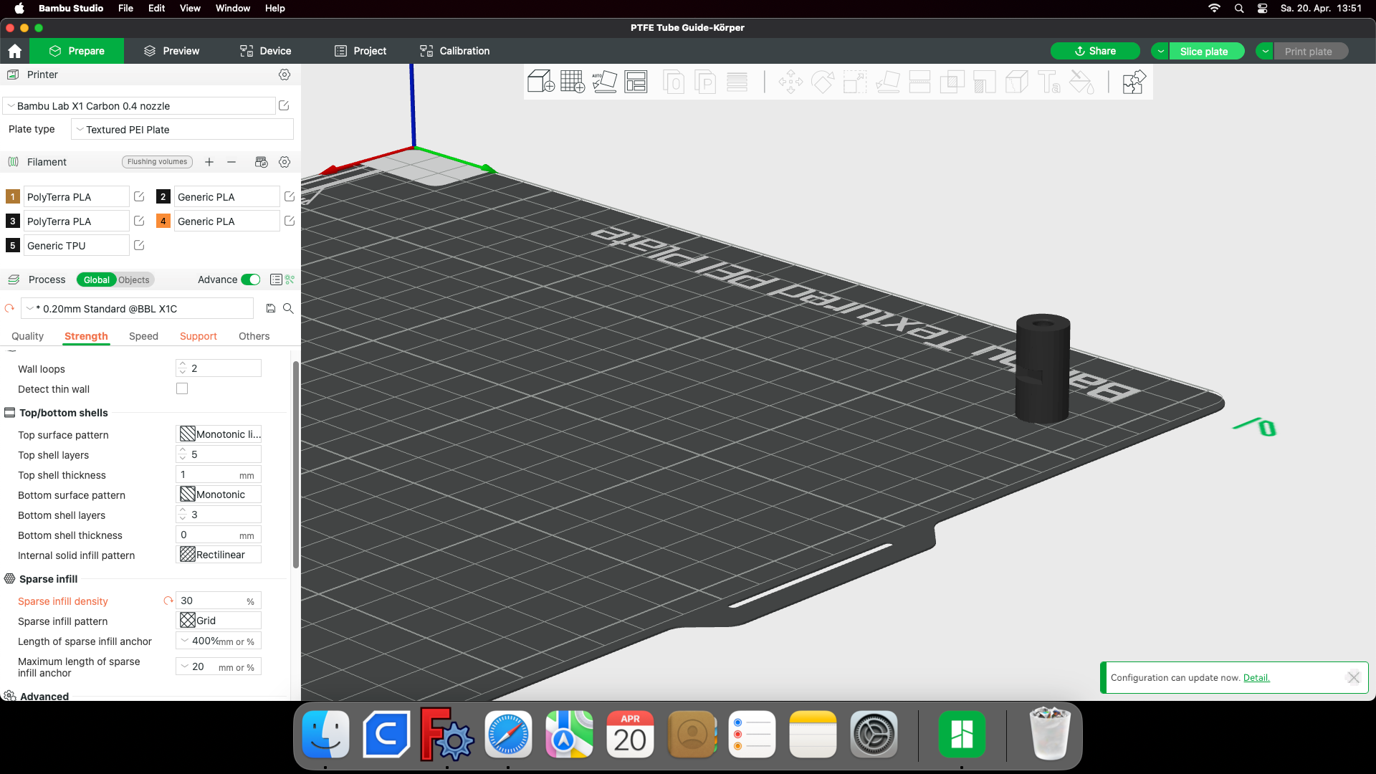Screen dimensions: 1376x774
Task: Click the search settings magnifier icon
Action: tap(288, 308)
